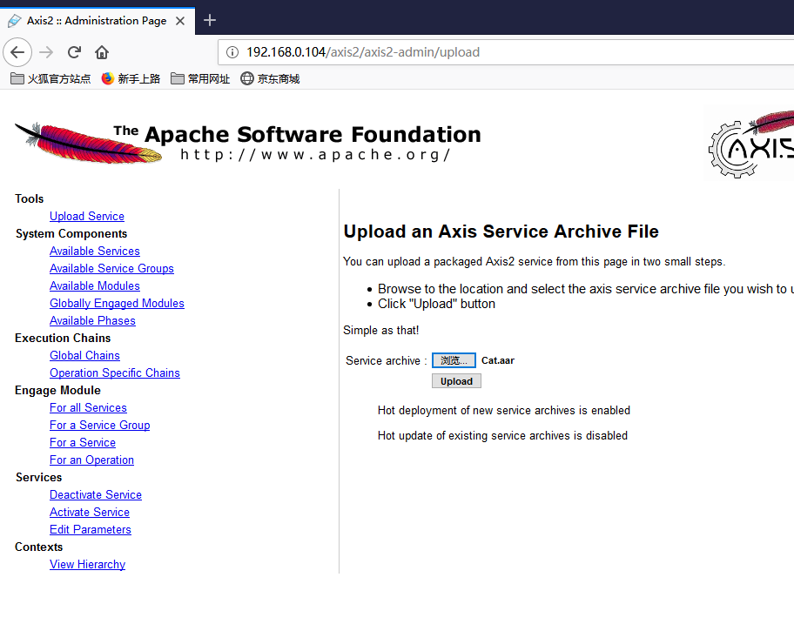Open View Hierarchy link
The image size is (794, 631).
tap(88, 564)
